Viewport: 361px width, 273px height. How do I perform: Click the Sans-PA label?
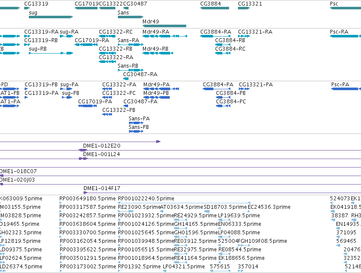pyautogui.click(x=139, y=119)
